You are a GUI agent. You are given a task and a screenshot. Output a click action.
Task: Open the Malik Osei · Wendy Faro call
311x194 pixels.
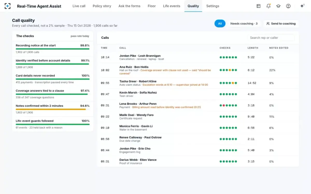click(198, 117)
